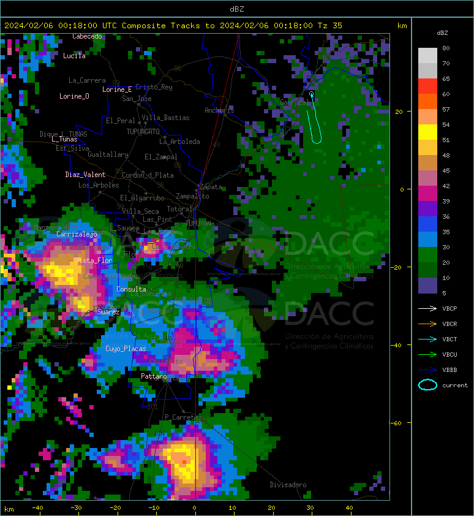The height and width of the screenshot is (516, 474).
Task: Select the 35 dBZ blue color swatch
Action: coord(427,224)
